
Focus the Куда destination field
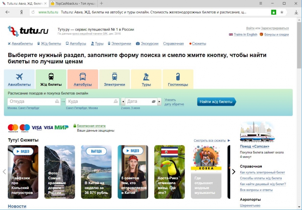point(93,101)
